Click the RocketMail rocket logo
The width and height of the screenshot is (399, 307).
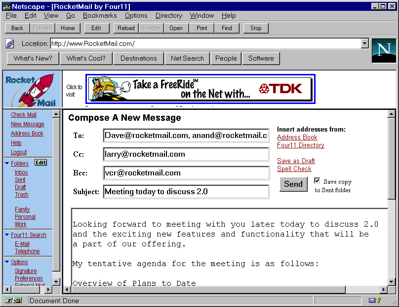tap(31, 88)
